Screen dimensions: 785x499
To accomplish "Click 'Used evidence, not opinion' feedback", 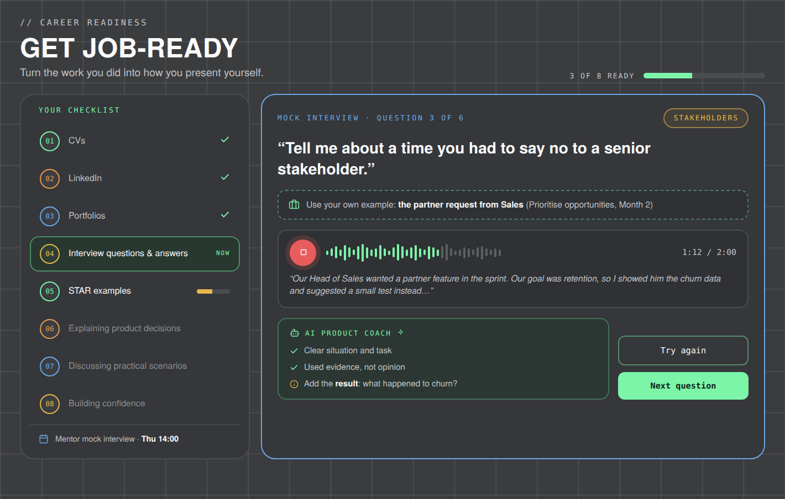I will (x=354, y=367).
